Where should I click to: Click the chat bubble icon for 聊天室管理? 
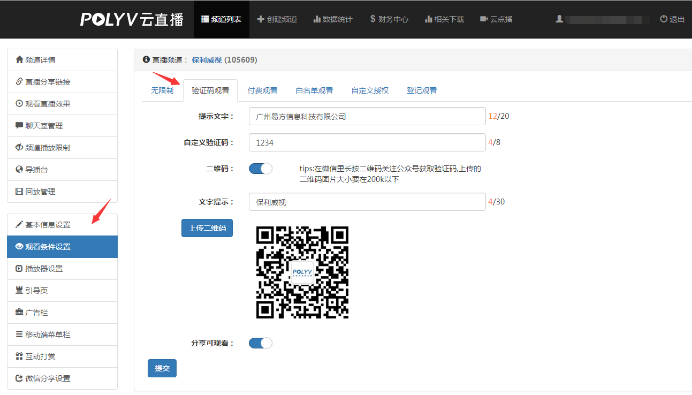(19, 126)
